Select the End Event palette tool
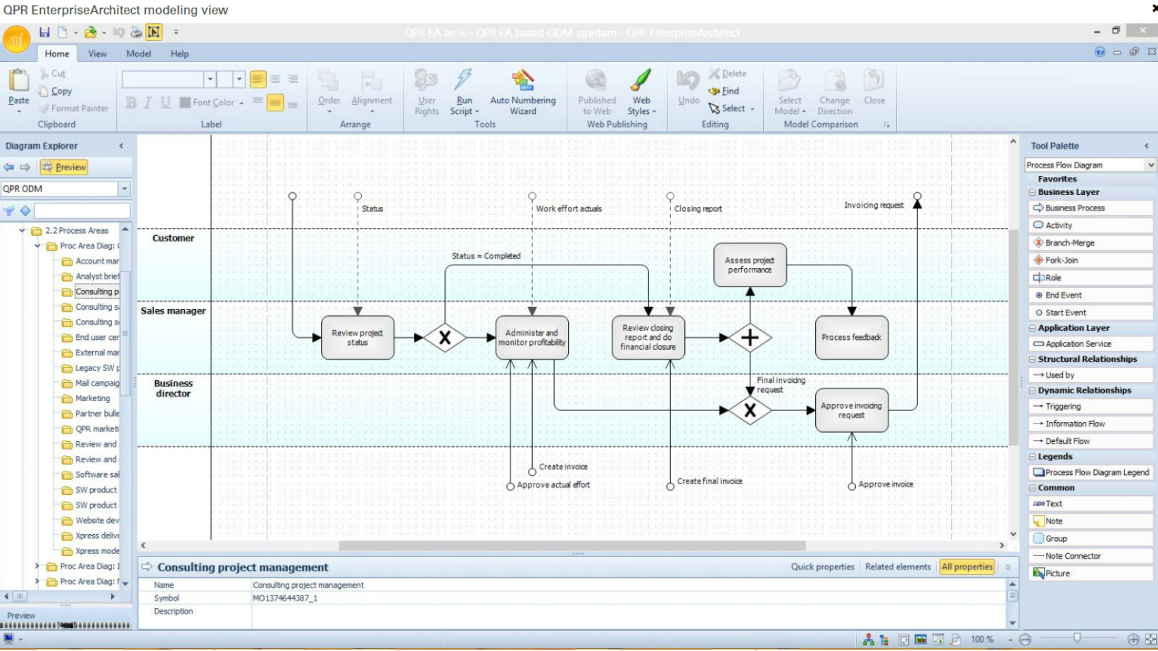 (1090, 295)
